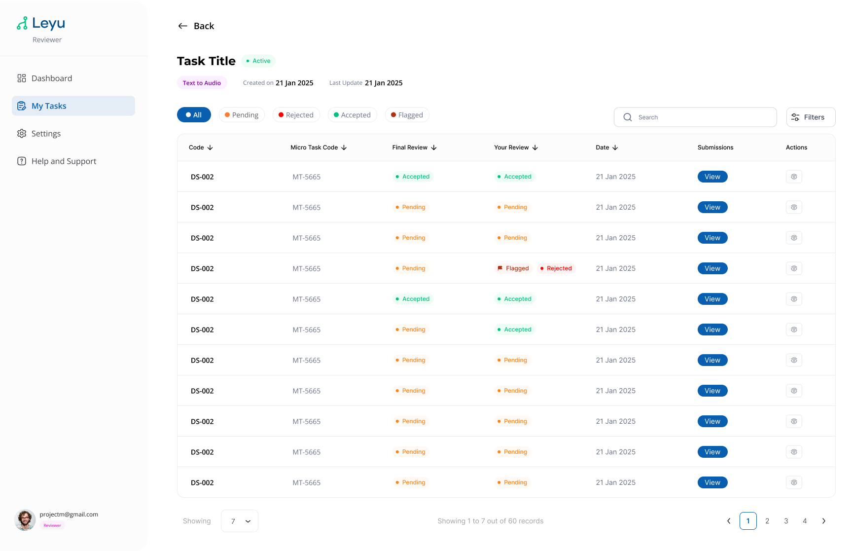
Task: Click View button in the Flagged row
Action: click(x=712, y=268)
